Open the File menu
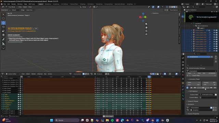The width and height of the screenshot is (219, 123). click(x=4, y=4)
